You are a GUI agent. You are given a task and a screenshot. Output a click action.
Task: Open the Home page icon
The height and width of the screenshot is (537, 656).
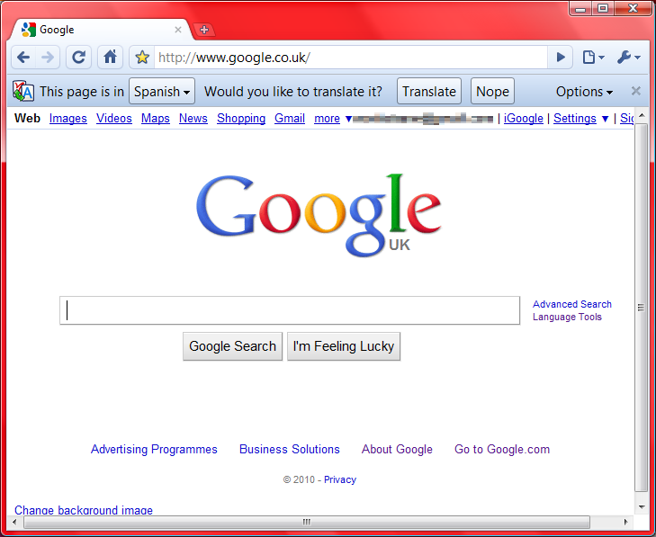pos(110,57)
